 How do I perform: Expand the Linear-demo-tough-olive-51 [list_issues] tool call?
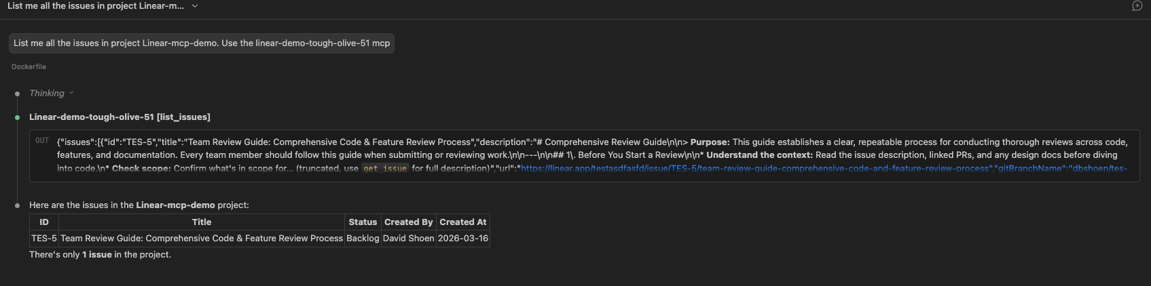[120, 117]
